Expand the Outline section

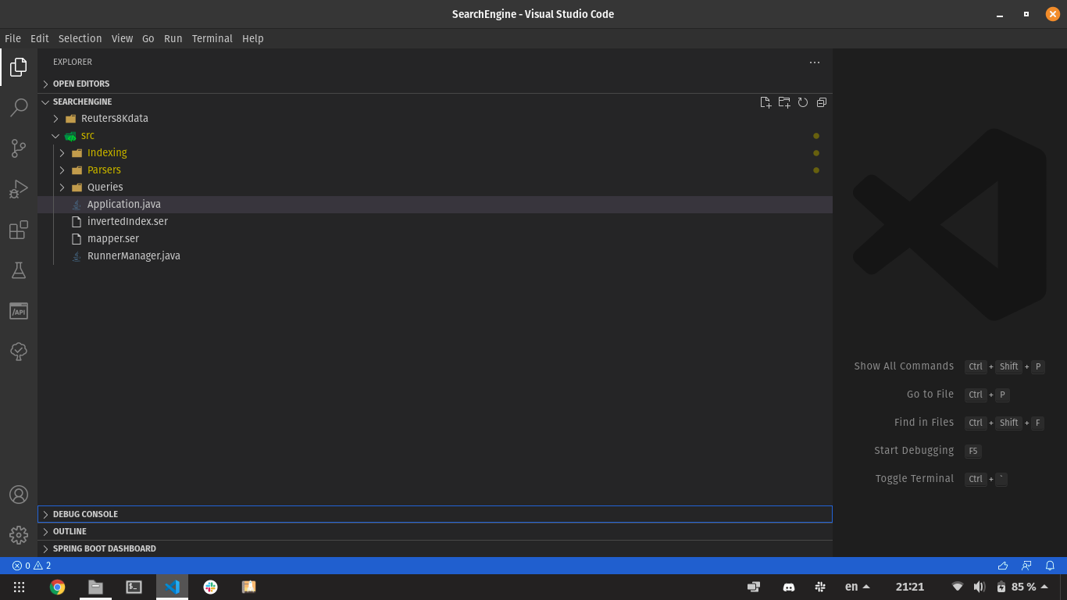tap(435, 531)
